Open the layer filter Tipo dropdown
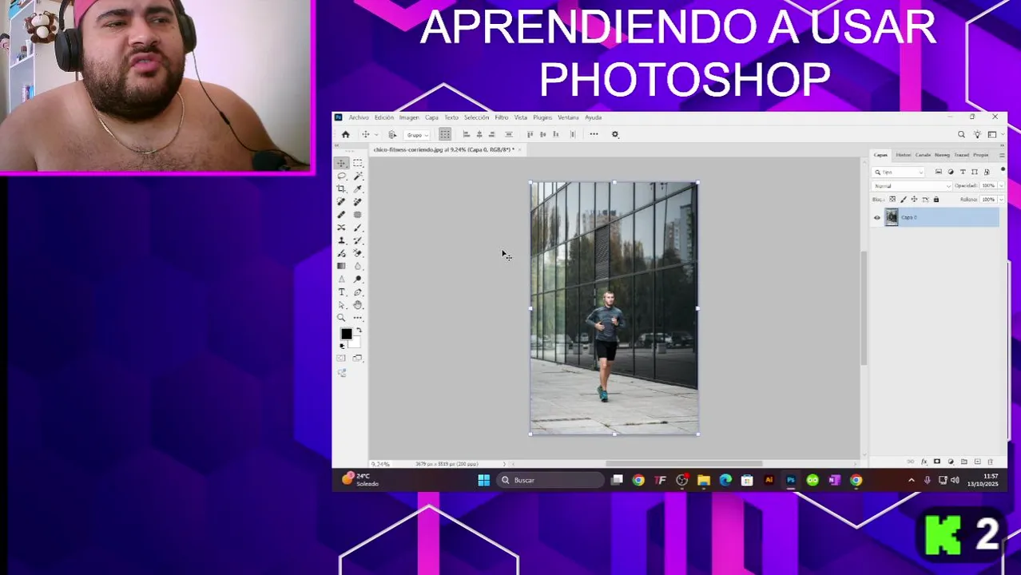Image resolution: width=1021 pixels, height=575 pixels. (898, 172)
